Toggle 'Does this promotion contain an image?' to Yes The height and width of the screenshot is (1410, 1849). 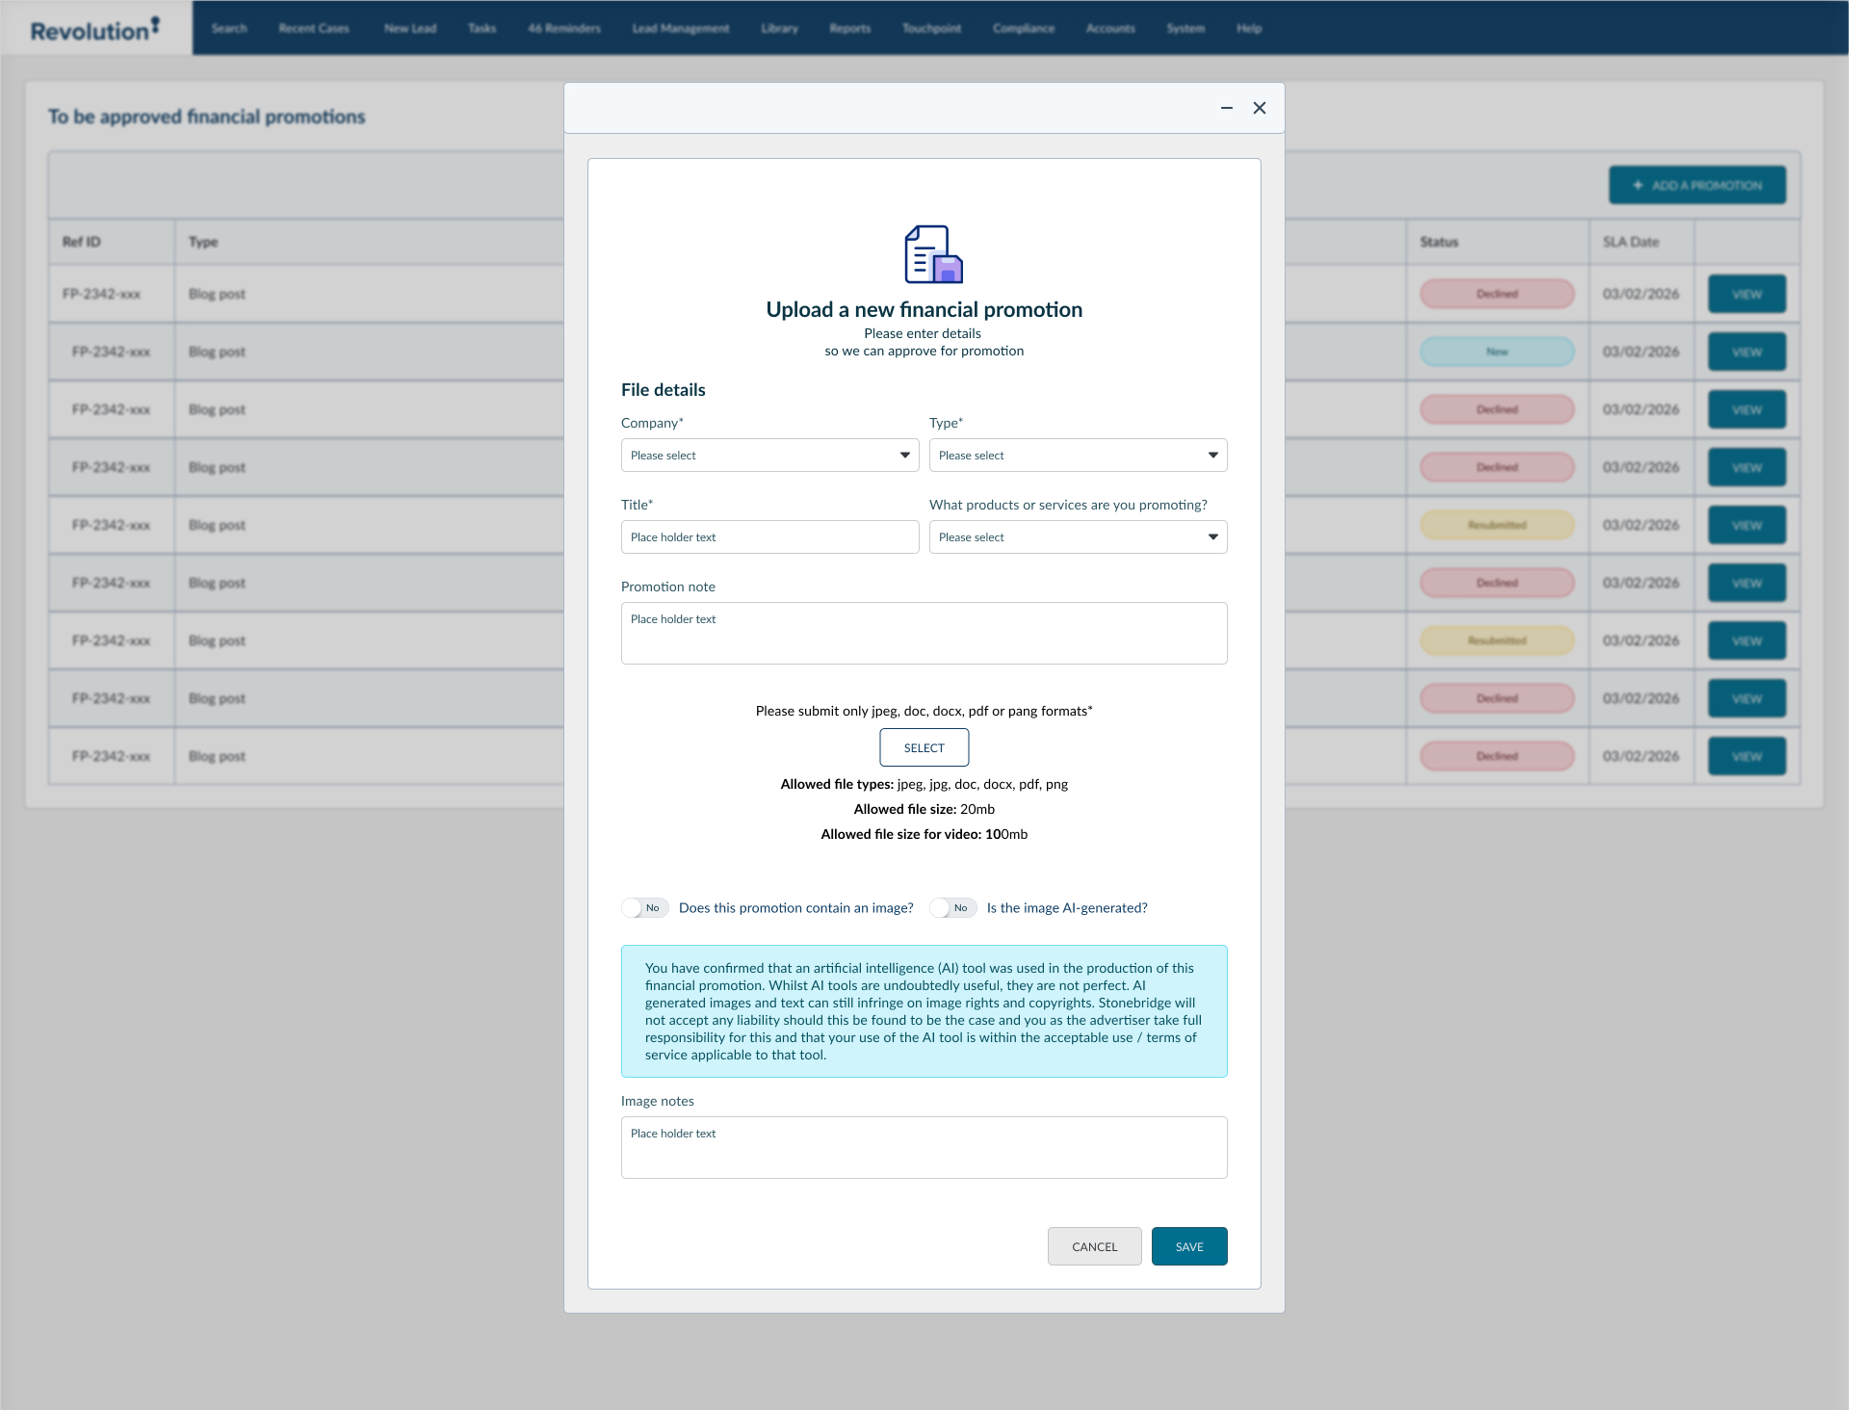pyautogui.click(x=644, y=907)
